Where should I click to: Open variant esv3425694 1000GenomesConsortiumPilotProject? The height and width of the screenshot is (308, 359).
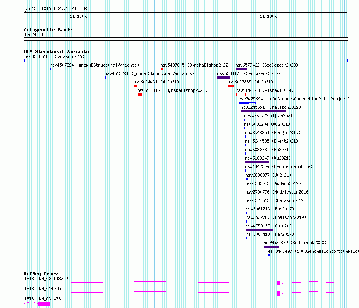coord(294,99)
